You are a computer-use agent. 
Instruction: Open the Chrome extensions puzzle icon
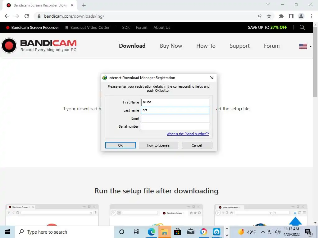tap(281, 16)
